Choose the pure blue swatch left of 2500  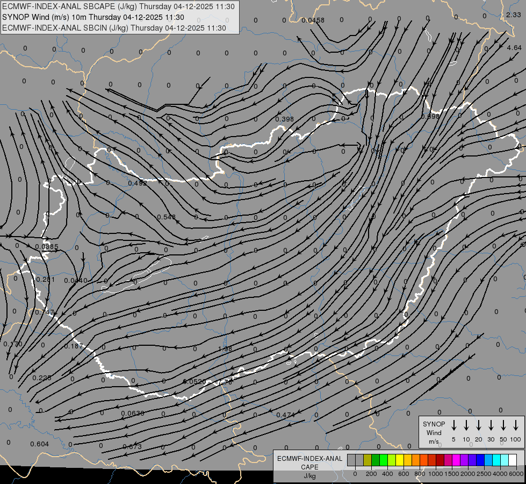[480, 460]
